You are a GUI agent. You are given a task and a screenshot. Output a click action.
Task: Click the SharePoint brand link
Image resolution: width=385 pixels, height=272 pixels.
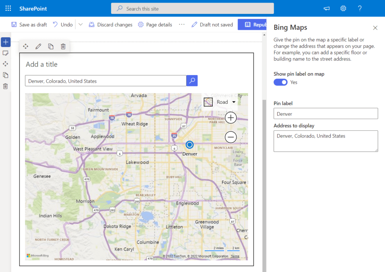[x=33, y=9]
